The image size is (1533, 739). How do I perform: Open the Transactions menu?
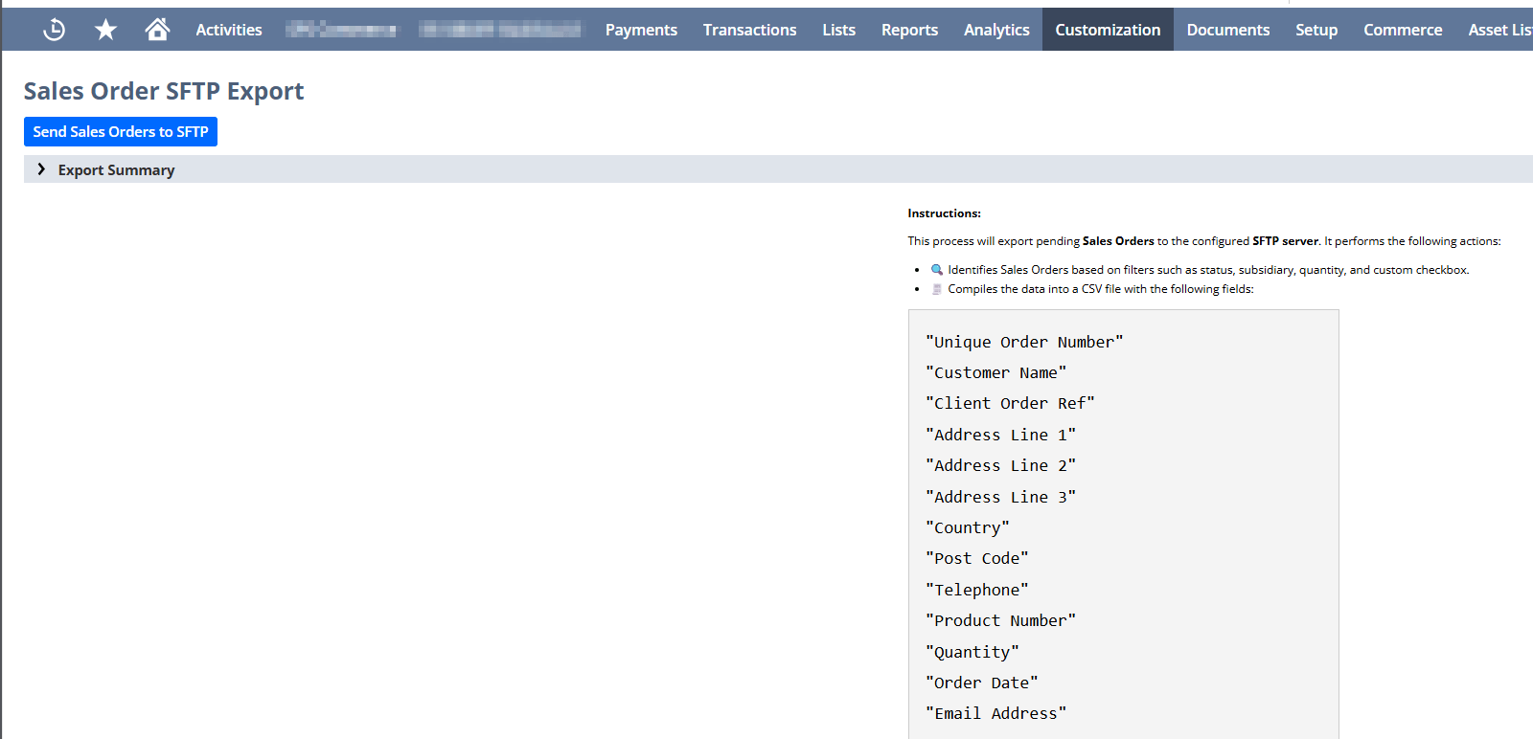(749, 30)
